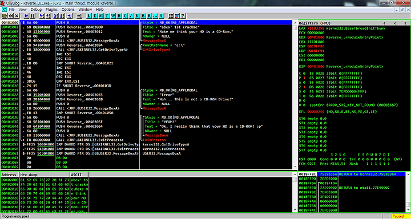Show the Log window with the L button
Screen dimensions: 411x219
(89, 16)
